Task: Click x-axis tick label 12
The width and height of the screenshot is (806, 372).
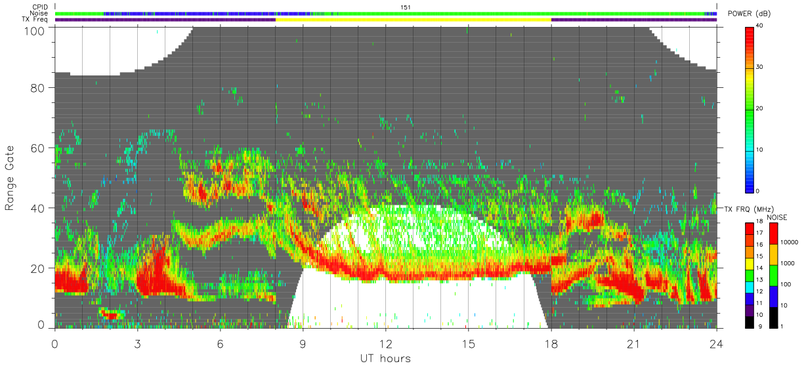Action: point(385,343)
